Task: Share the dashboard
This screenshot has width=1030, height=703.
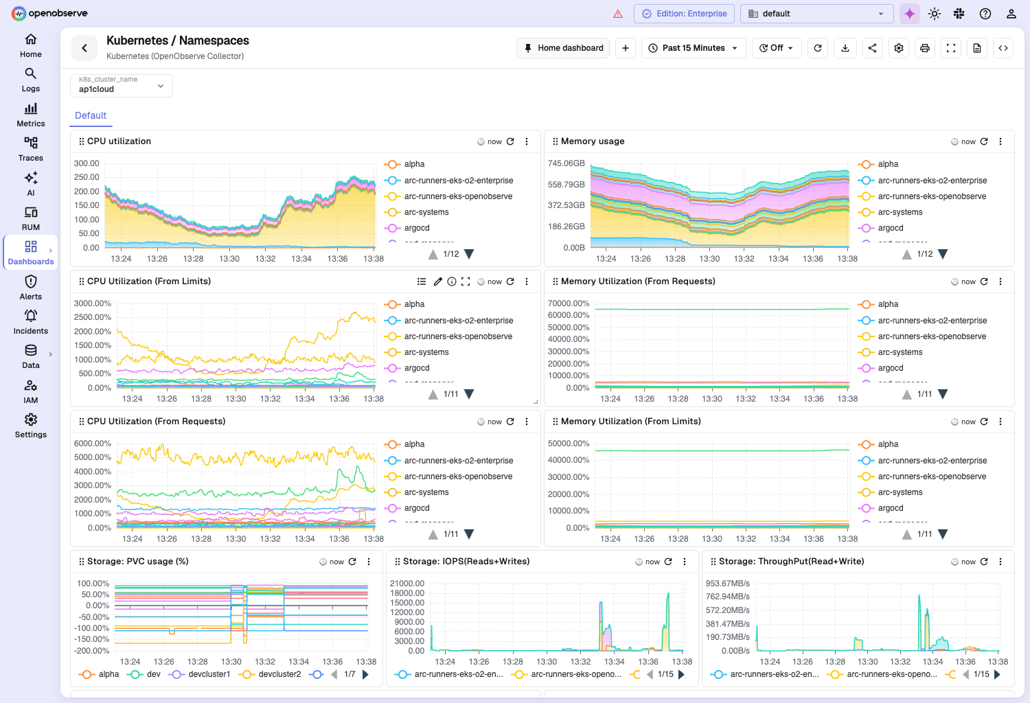Action: [x=873, y=48]
